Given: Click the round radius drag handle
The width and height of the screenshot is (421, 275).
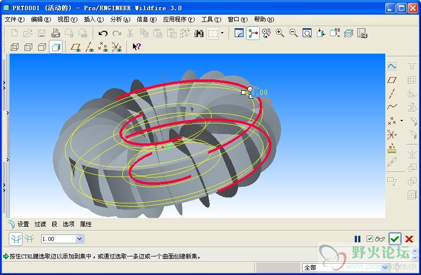Looking at the screenshot, I should (243, 92).
